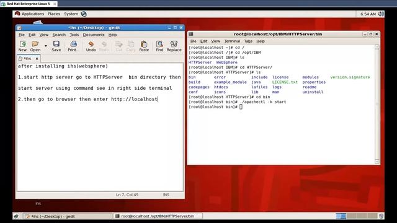
Task: Click 'htdocs' in terminal listing
Action: coord(221,87)
